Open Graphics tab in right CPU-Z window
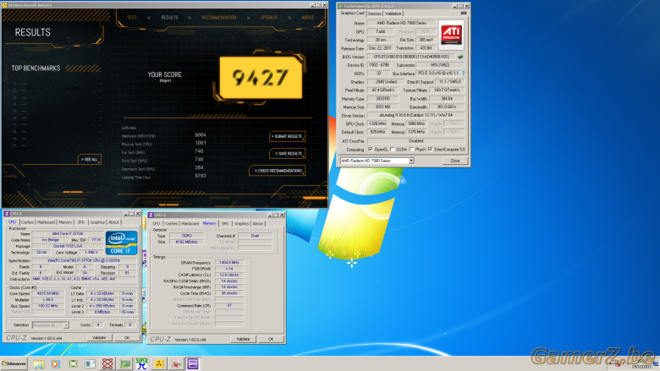Image resolution: width=660 pixels, height=371 pixels. [x=241, y=224]
